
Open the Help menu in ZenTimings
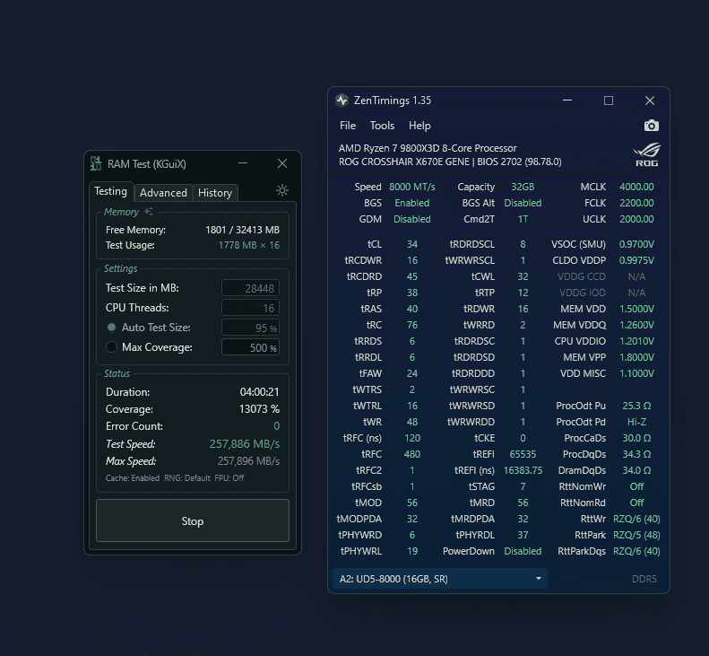click(x=419, y=126)
